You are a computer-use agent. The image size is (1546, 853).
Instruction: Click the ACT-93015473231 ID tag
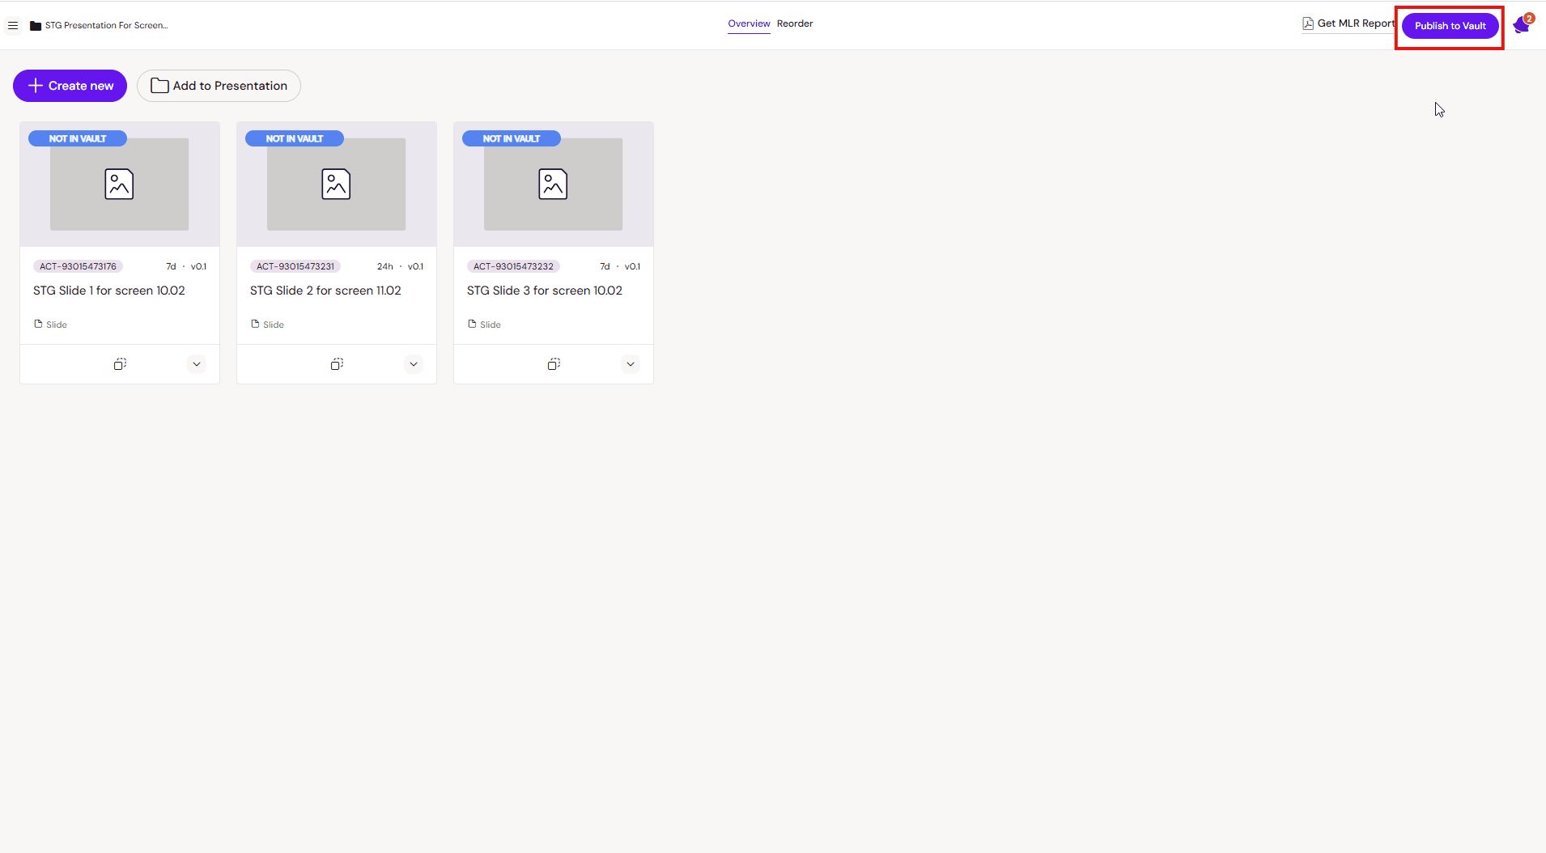(295, 266)
